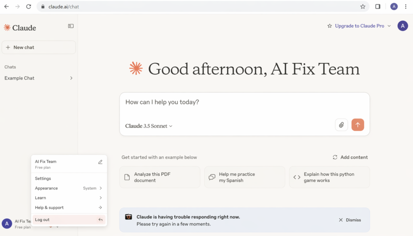Click the purple profile avatar at top right
Viewport: 413px width, 236px height.
[x=403, y=26]
